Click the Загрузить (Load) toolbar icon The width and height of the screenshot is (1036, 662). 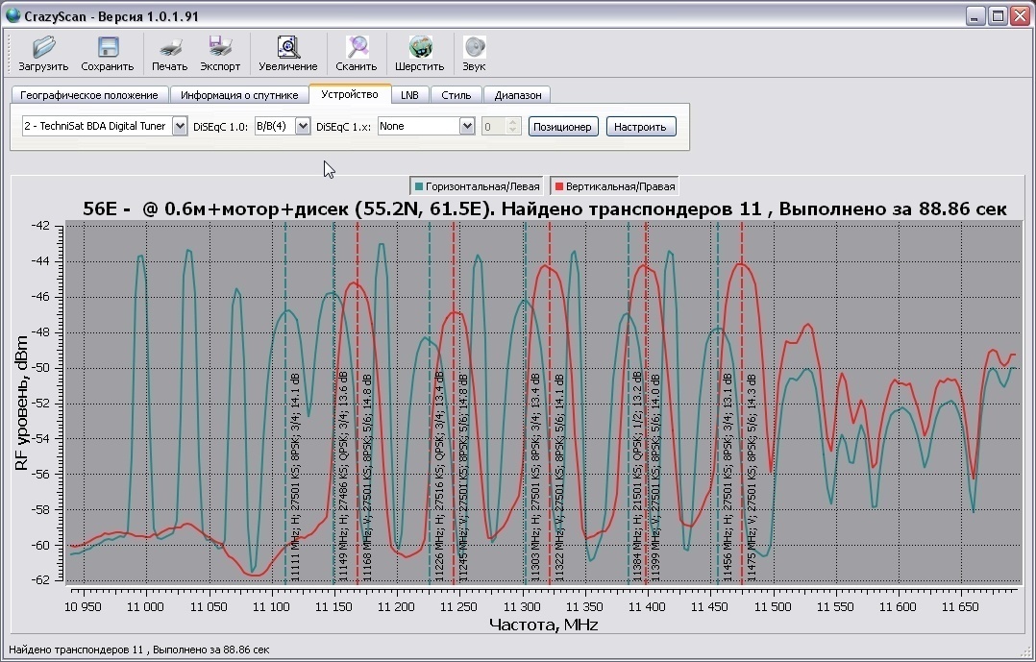tap(43, 47)
